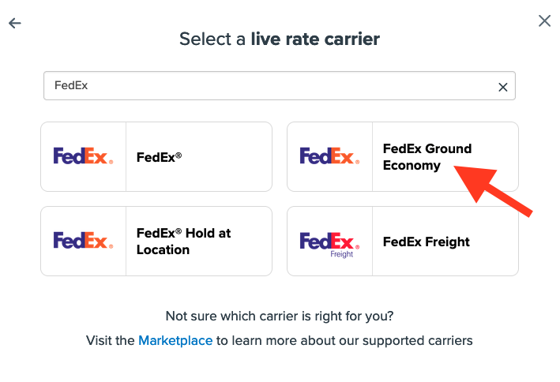
Task: Click the 'Select a live rate carrier' heading
Action: [280, 39]
